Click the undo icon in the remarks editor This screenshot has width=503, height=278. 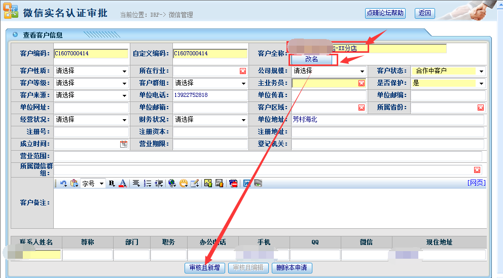point(63,184)
